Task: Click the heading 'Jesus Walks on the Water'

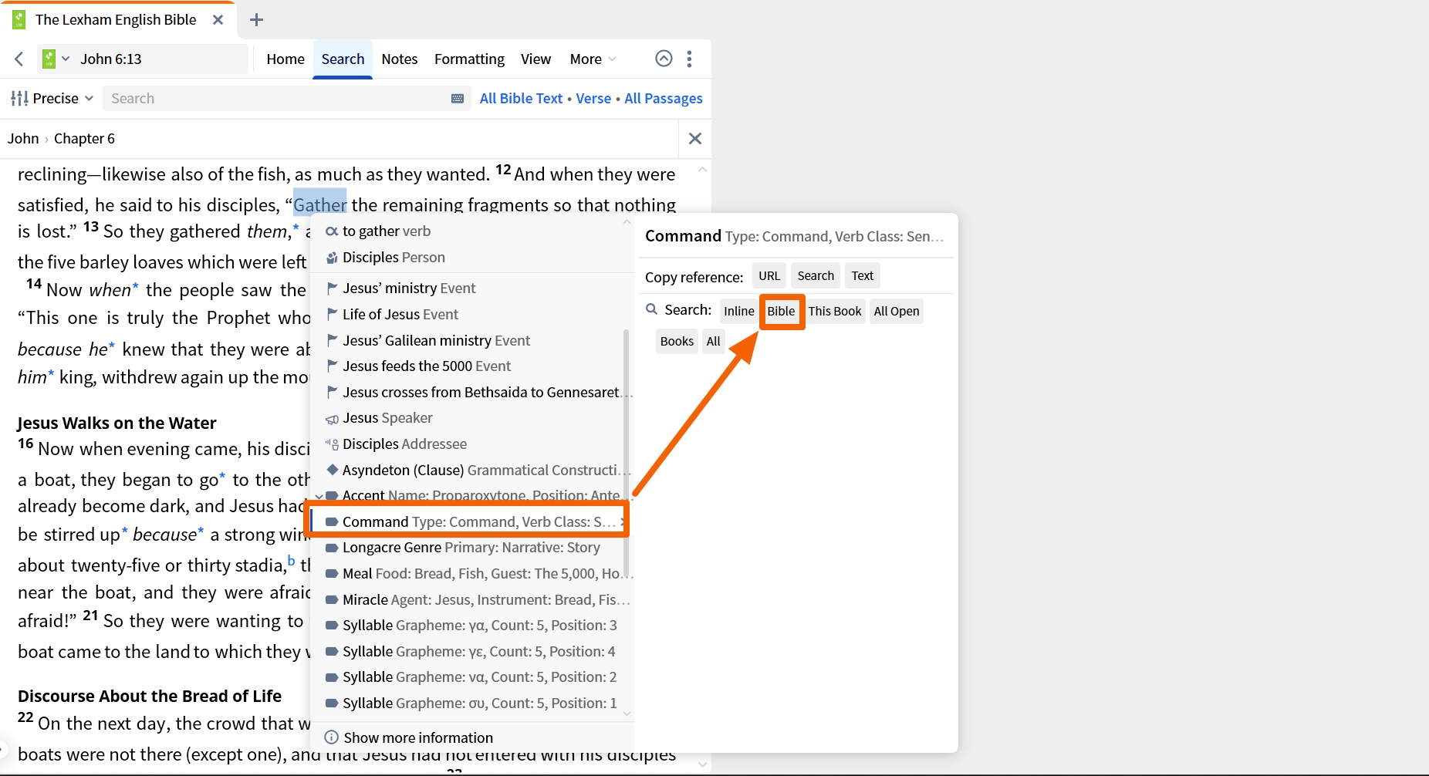Action: click(x=117, y=423)
